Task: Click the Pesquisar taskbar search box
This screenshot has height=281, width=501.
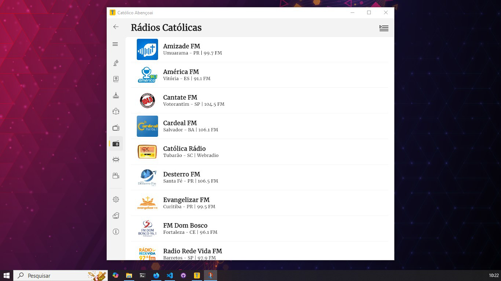Action: point(61,276)
